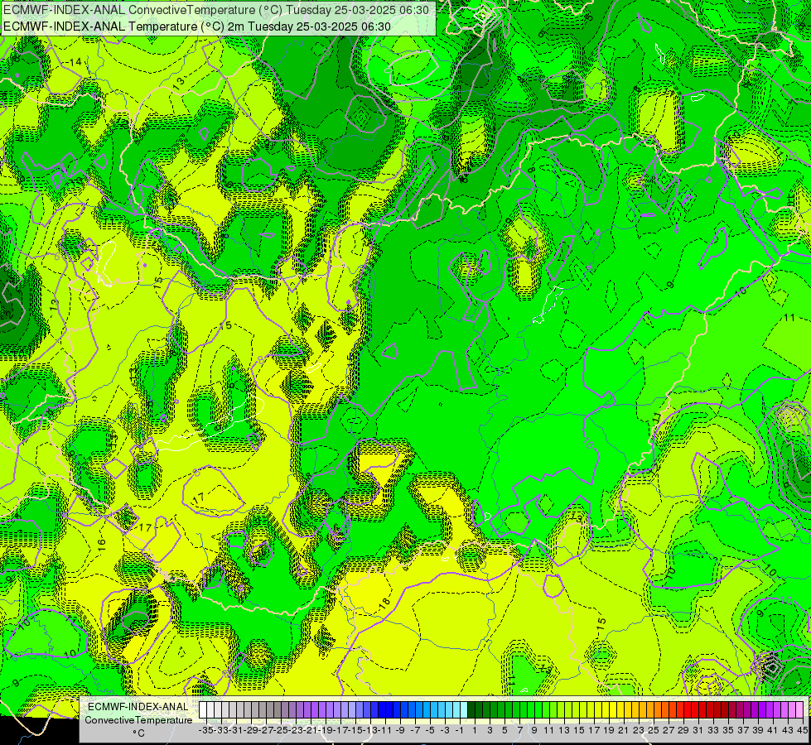
Task: Click the legend scale value -35
Action: click(205, 730)
